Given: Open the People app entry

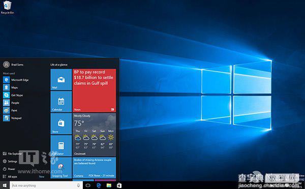Looking at the screenshot, I should 11,103.
